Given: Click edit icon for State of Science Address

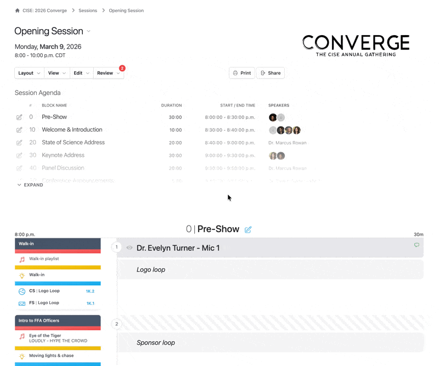Looking at the screenshot, I should [19, 143].
